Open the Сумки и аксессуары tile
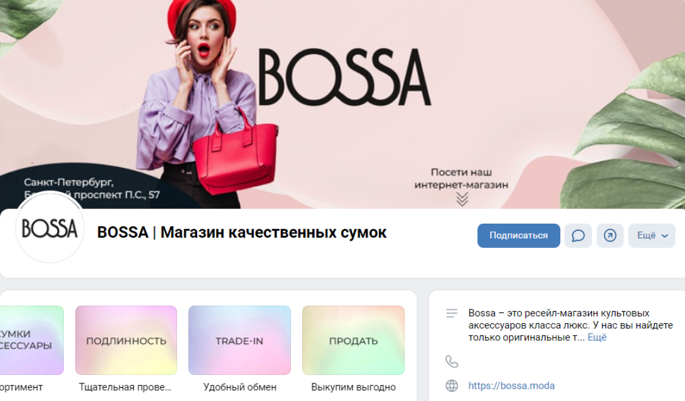Viewport: 685px width, 401px height. point(32,340)
